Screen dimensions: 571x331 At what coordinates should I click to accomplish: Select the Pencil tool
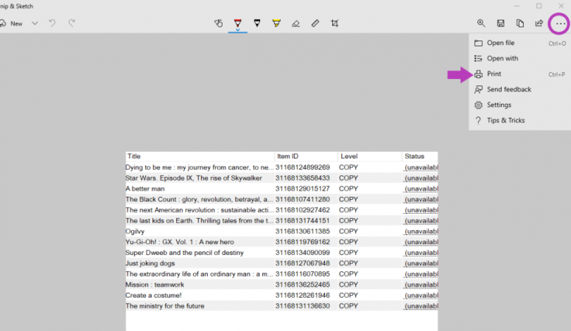coord(257,24)
